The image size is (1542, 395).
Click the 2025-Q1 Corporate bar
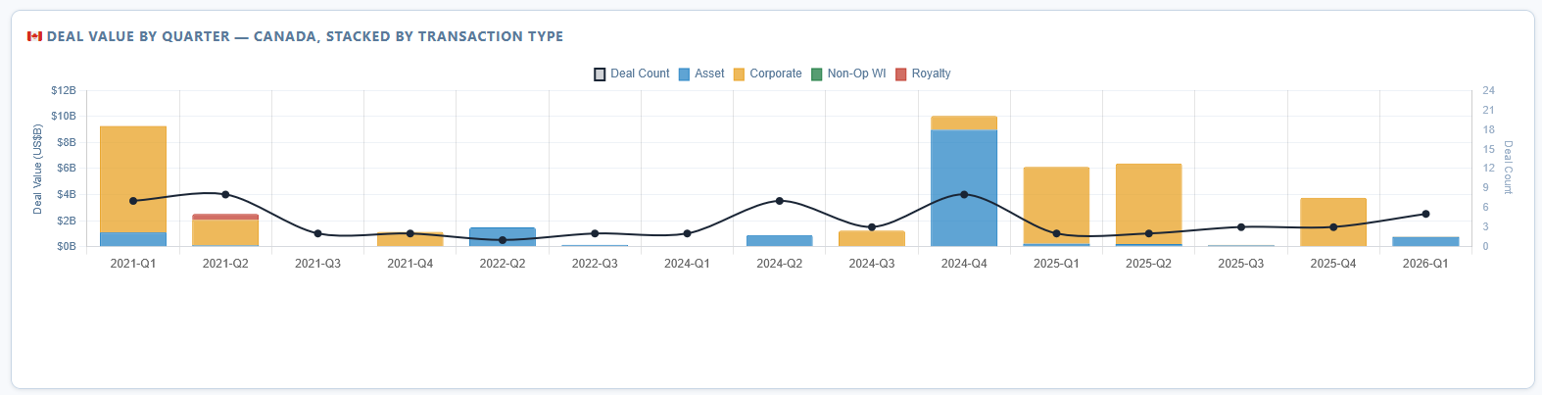1056,206
